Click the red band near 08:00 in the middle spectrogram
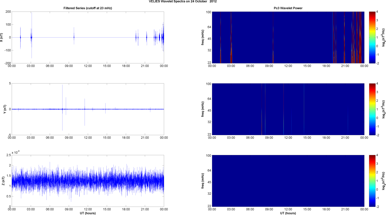 click(x=262, y=109)
